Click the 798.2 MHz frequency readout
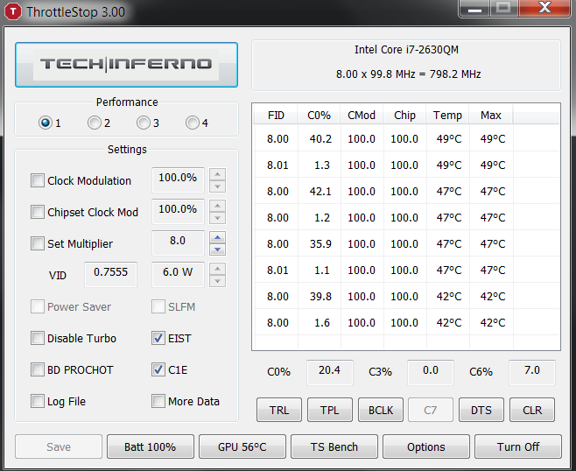The width and height of the screenshot is (576, 471). 455,74
